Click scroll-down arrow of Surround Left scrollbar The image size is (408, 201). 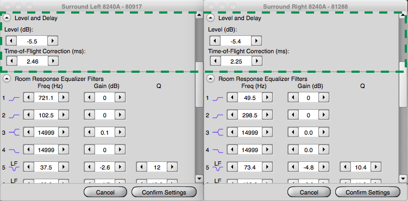tap(199, 178)
